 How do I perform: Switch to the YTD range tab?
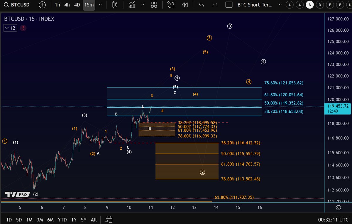(62, 219)
